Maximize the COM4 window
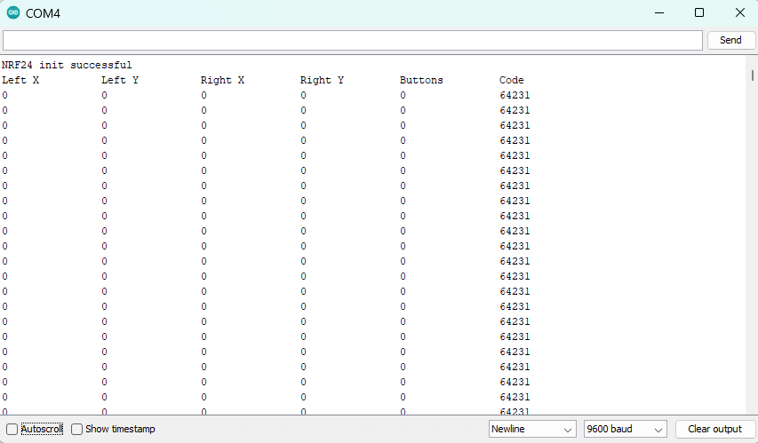Screen dimensions: 758x443 (x=699, y=13)
